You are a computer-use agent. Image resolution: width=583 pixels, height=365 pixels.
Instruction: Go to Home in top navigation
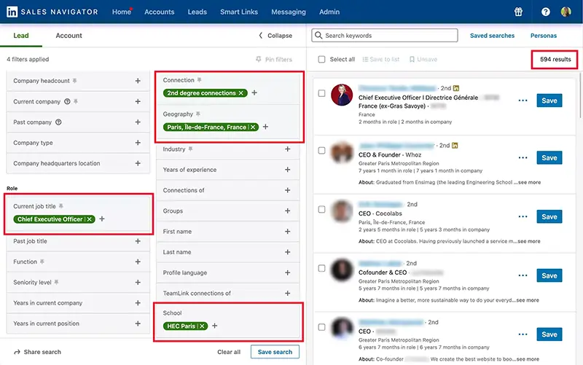pyautogui.click(x=122, y=12)
